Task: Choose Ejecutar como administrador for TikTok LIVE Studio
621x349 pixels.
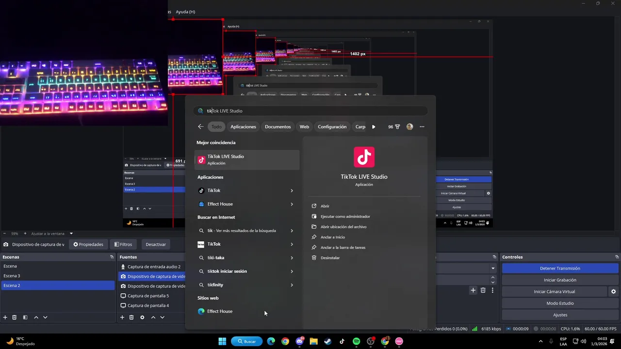Action: [x=345, y=217]
